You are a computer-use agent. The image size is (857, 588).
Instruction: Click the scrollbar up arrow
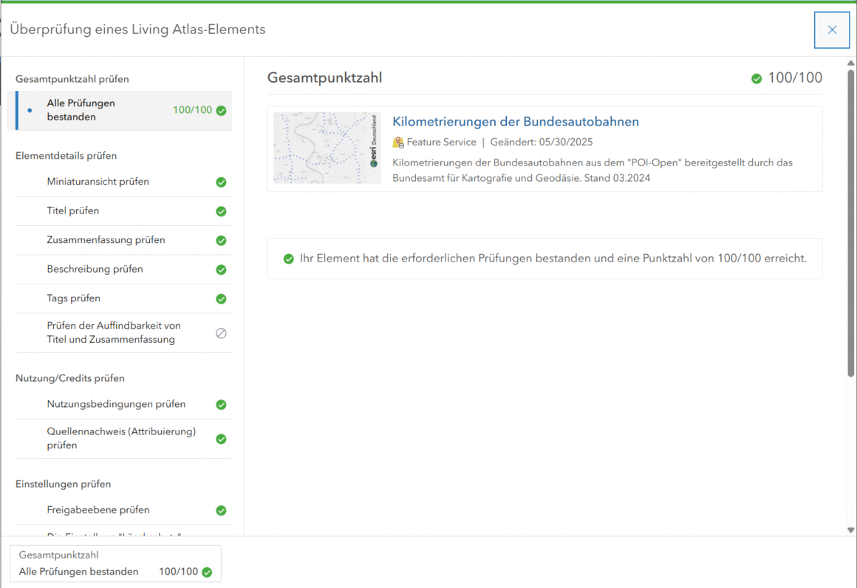pyautogui.click(x=850, y=64)
